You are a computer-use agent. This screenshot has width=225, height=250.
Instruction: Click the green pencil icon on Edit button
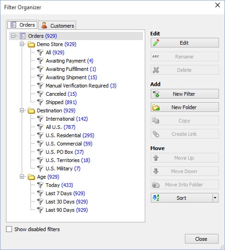(x=156, y=43)
